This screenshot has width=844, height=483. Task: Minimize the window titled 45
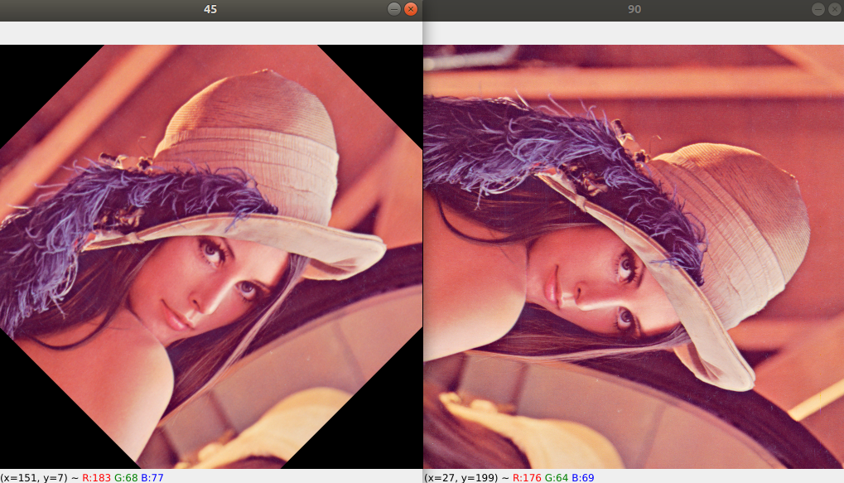click(x=394, y=9)
